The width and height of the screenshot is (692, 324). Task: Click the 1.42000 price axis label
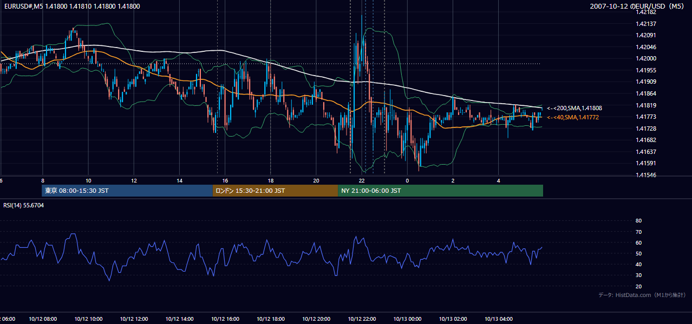pyautogui.click(x=647, y=59)
